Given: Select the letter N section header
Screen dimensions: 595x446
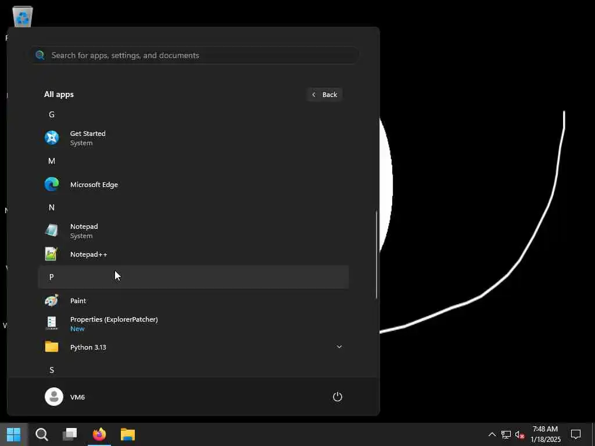Looking at the screenshot, I should tap(52, 207).
